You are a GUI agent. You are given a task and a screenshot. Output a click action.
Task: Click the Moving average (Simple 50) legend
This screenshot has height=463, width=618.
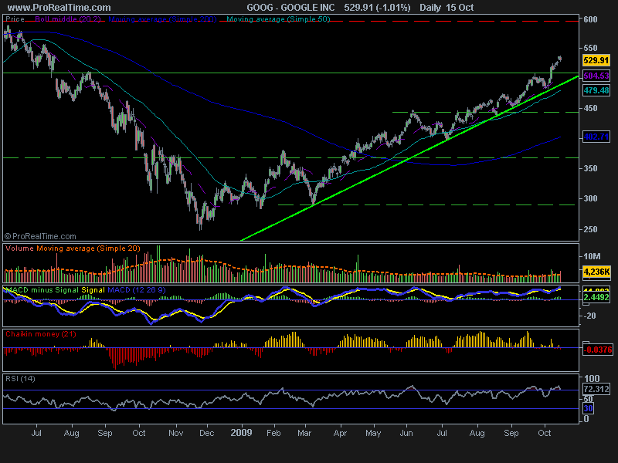coord(278,19)
